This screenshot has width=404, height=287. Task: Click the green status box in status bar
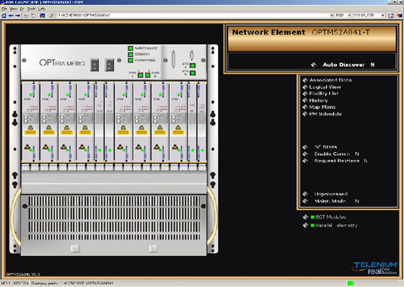[350, 283]
